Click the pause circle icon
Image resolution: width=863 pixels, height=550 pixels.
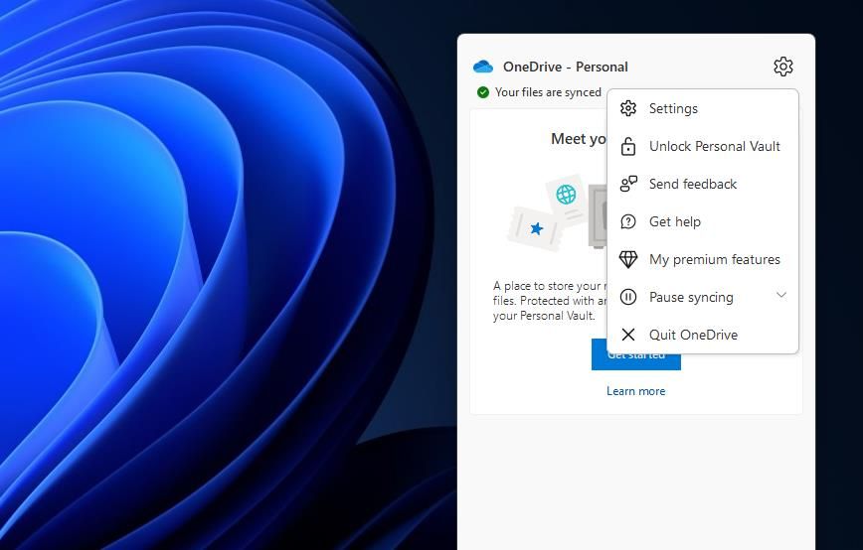628,297
